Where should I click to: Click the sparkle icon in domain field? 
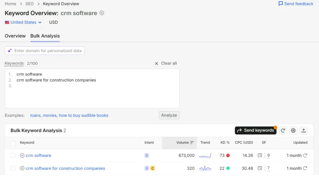(x=10, y=51)
